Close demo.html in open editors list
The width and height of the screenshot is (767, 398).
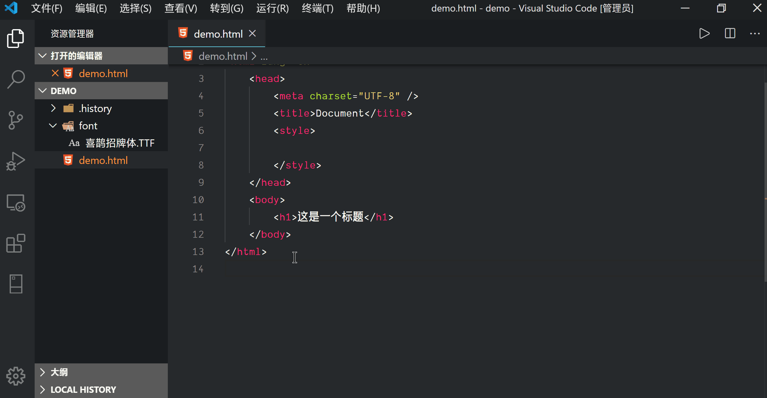point(55,73)
